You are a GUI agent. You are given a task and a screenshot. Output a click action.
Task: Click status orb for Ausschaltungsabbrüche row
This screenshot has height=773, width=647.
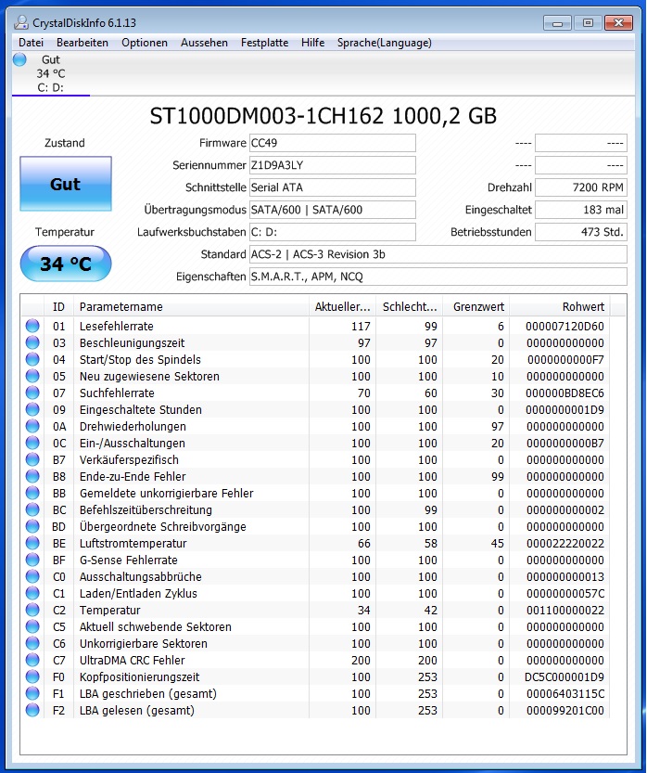32,577
